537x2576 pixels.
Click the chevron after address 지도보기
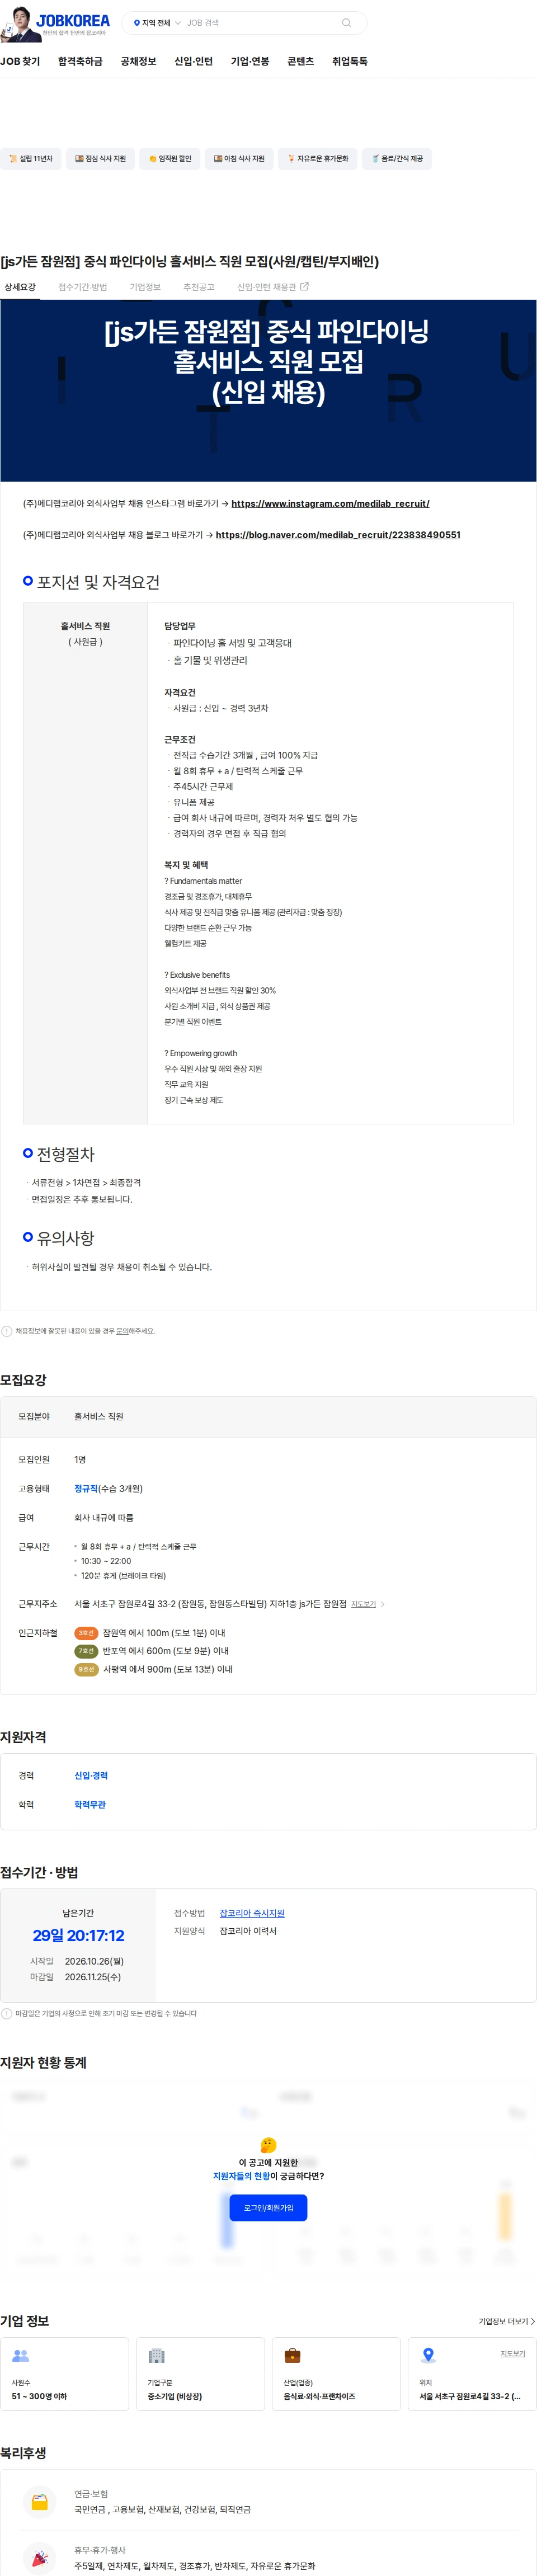[x=383, y=1604]
